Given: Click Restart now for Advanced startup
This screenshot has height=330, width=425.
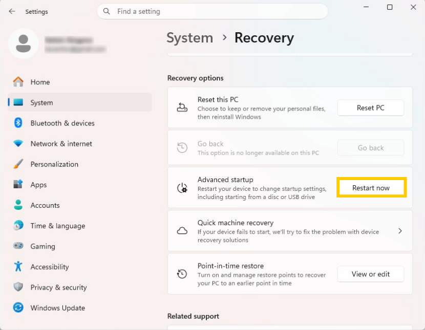Looking at the screenshot, I should click(x=371, y=188).
